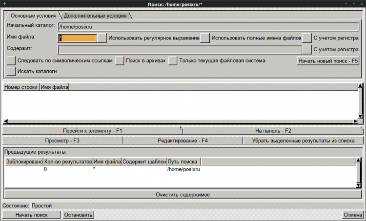Enable the 'Искать каталоги' option
This screenshot has width=366, height=221.
coord(11,71)
